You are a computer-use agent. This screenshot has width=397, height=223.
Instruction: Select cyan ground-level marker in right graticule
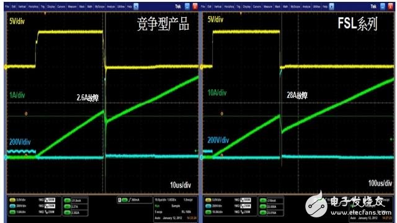(202, 157)
